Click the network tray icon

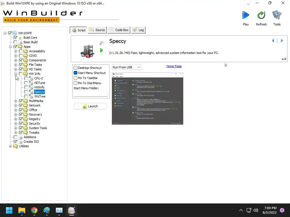pyautogui.click(x=249, y=210)
